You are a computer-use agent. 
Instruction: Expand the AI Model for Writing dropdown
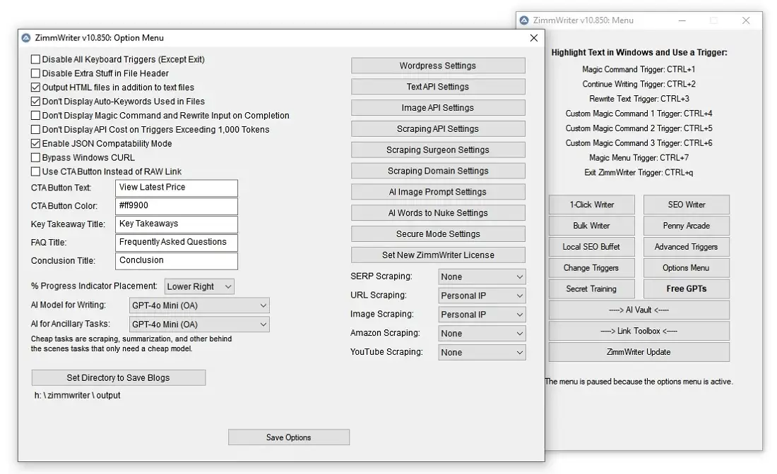click(198, 305)
